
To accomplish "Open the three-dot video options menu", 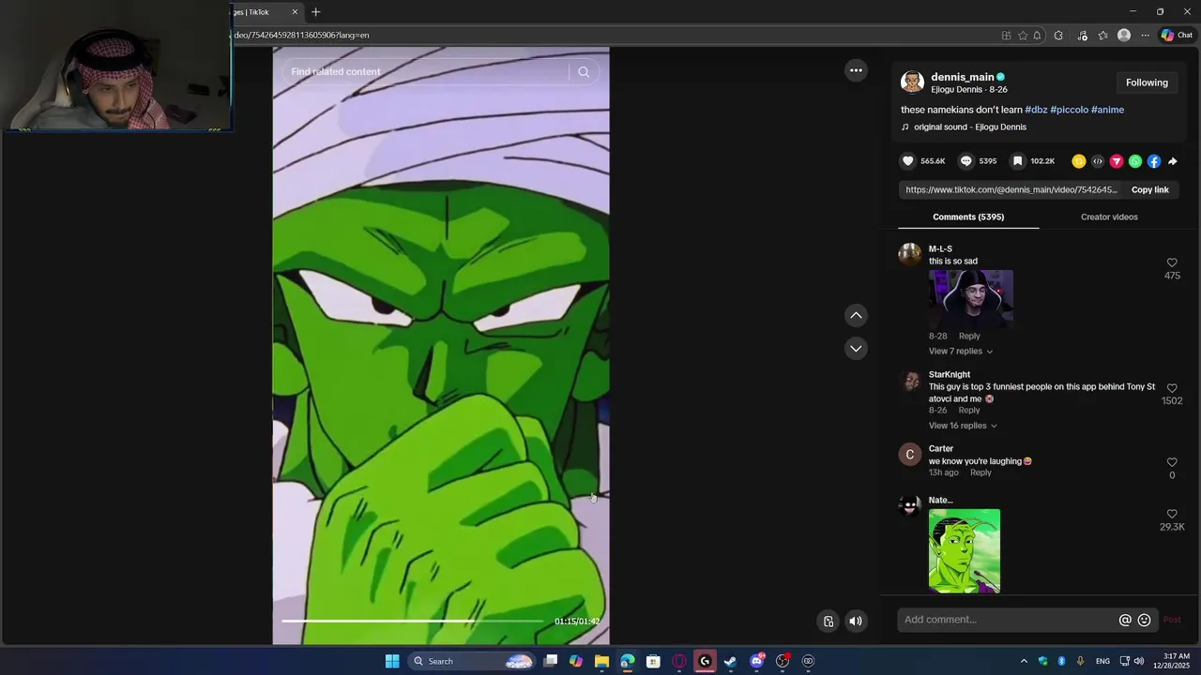I will click(856, 70).
